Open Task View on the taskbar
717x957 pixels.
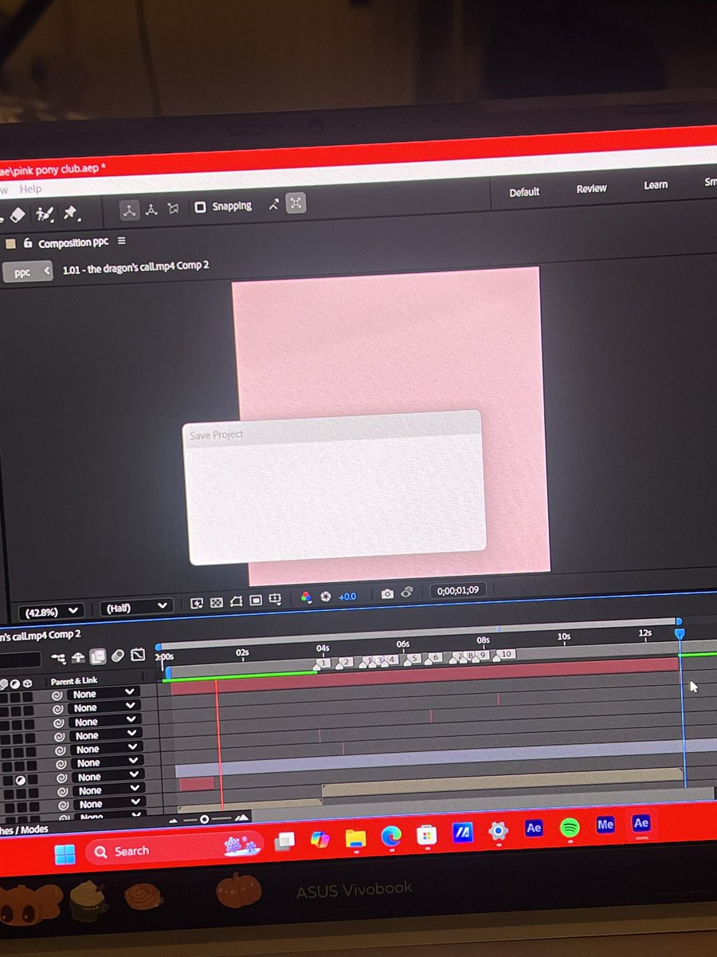coord(285,840)
